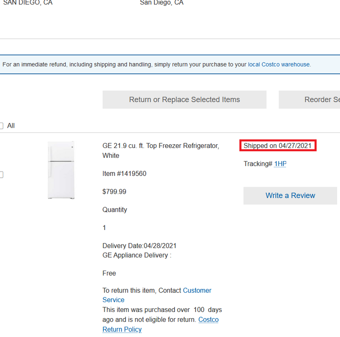Screen dimensions: 340x337
Task: Click the GE Appliance Delivery label
Action: [x=137, y=255]
